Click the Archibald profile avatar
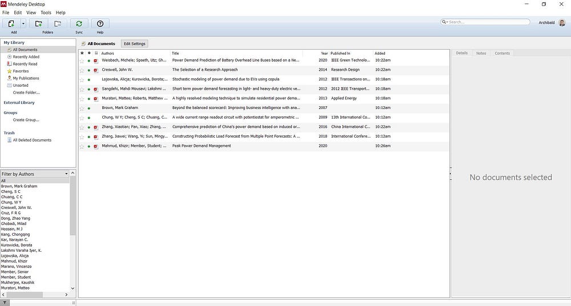Image resolution: width=571 pixels, height=306 pixels. pyautogui.click(x=562, y=23)
